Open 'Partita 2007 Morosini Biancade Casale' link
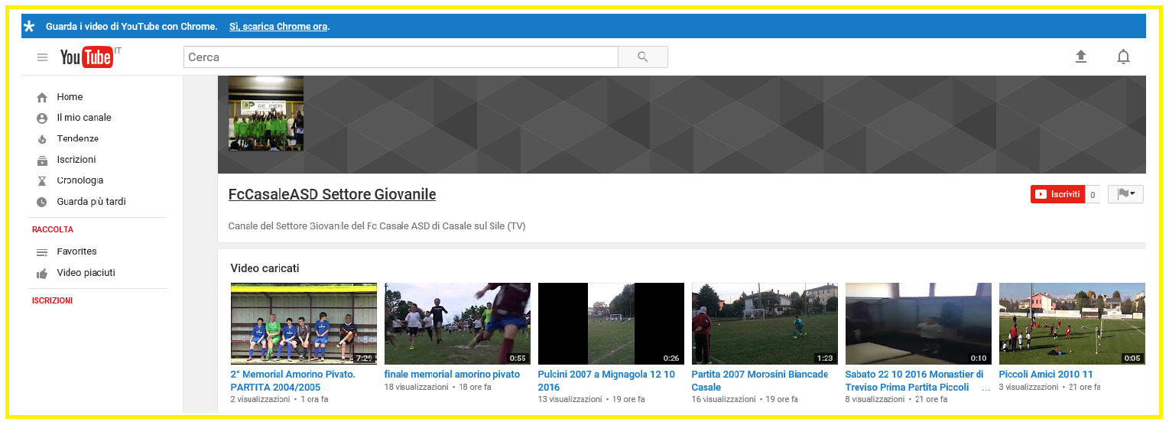The image size is (1169, 425). click(x=760, y=381)
